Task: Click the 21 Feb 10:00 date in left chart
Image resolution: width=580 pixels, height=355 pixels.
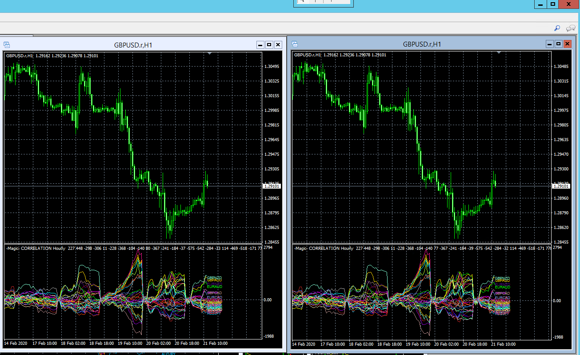Action: click(x=215, y=343)
